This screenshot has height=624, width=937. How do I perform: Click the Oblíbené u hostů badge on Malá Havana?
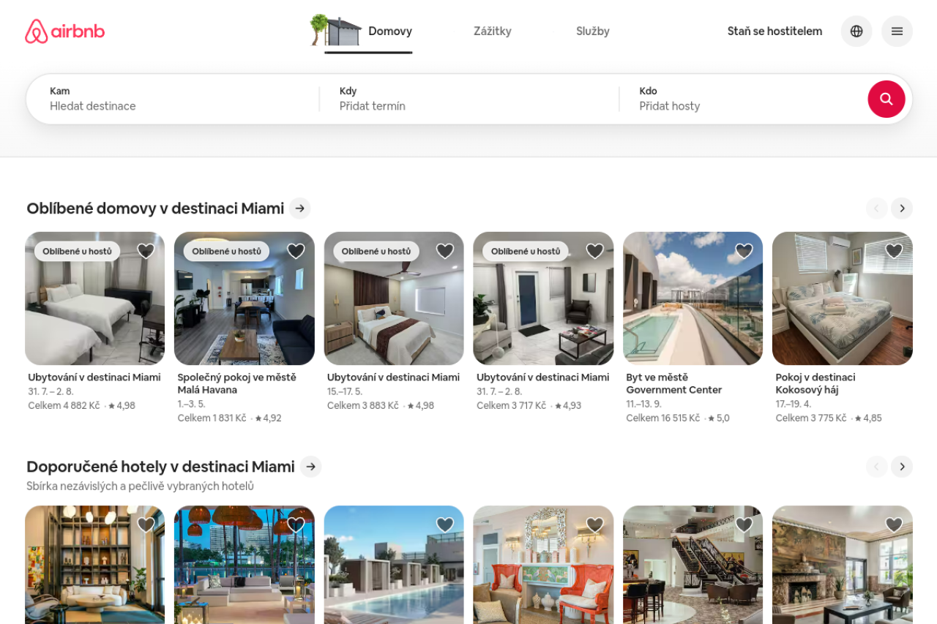click(x=227, y=251)
